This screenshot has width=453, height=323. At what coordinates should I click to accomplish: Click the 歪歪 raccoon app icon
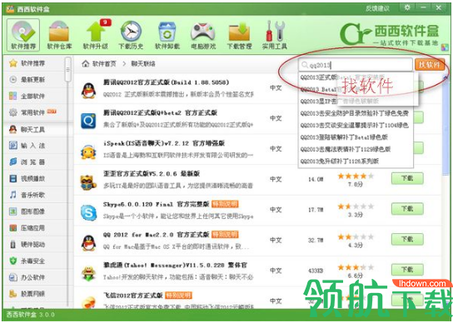coord(88,182)
